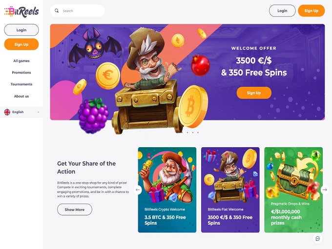Open About us page
Screen dimensions: 332x249
pos(21,96)
